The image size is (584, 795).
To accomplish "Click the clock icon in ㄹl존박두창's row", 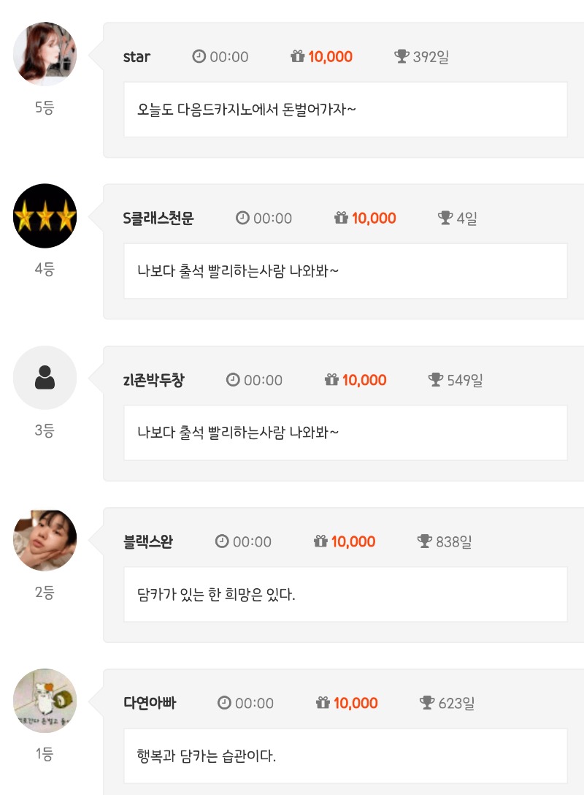I will coord(233,380).
